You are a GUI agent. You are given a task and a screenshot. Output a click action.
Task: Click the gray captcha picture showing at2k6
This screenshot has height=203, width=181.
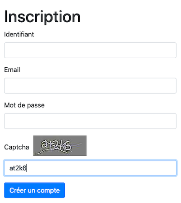point(60,146)
